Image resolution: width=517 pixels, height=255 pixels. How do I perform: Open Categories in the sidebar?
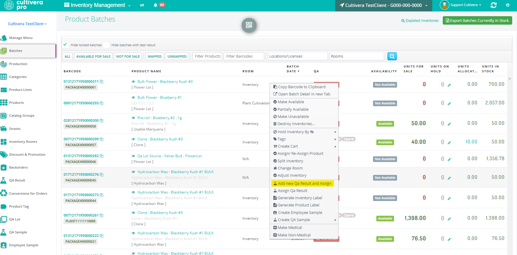[18, 77]
